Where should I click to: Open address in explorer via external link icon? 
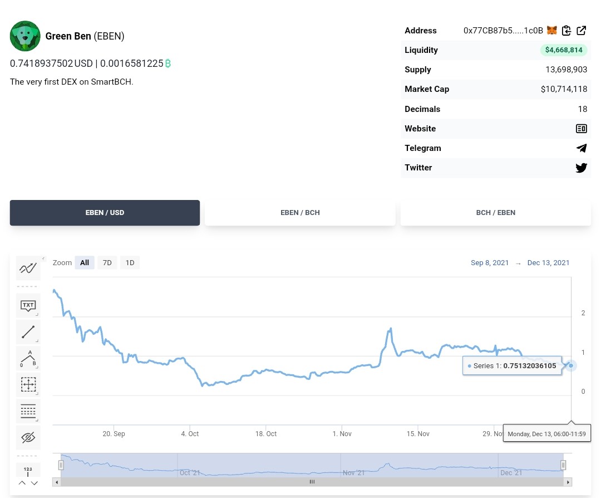581,30
